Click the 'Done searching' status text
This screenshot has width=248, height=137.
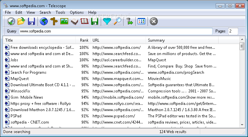coord(17,132)
